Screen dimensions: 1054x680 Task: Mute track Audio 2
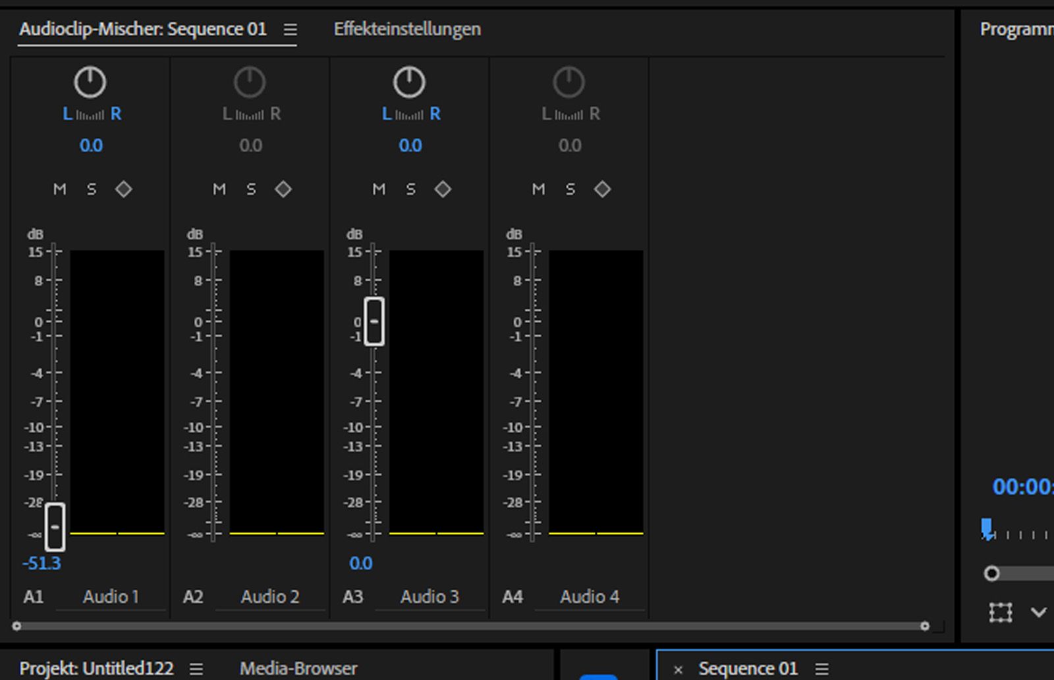219,190
